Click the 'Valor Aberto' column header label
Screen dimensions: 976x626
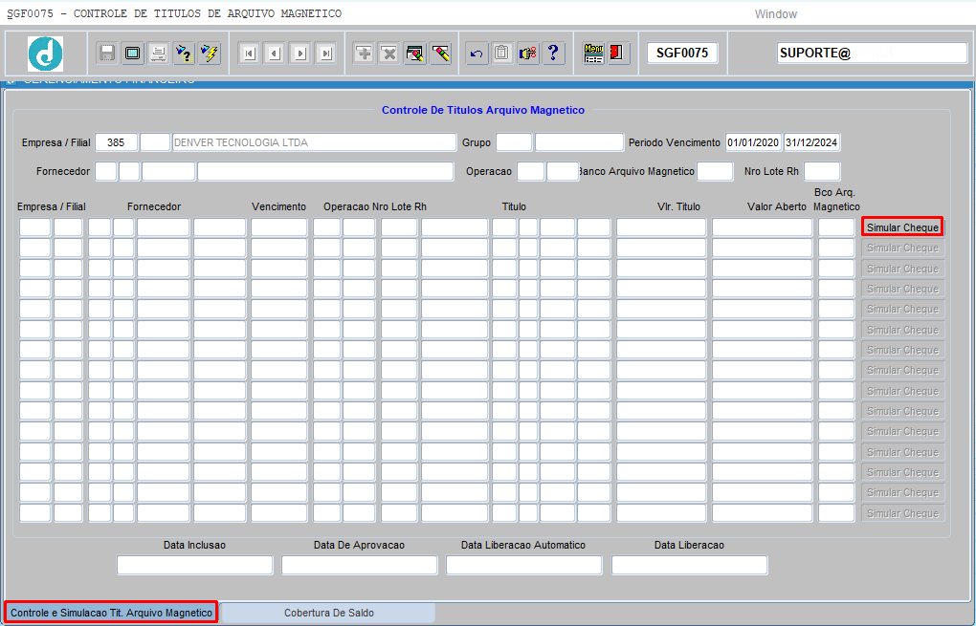point(777,206)
